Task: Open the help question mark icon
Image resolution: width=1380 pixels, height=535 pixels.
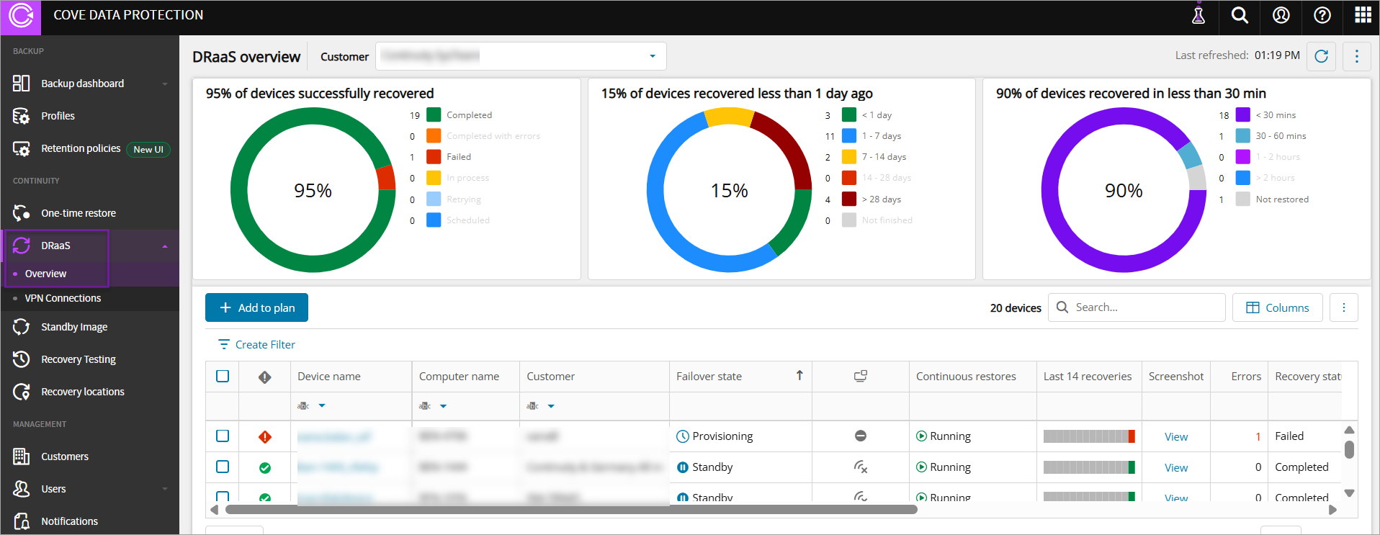Action: click(1322, 15)
